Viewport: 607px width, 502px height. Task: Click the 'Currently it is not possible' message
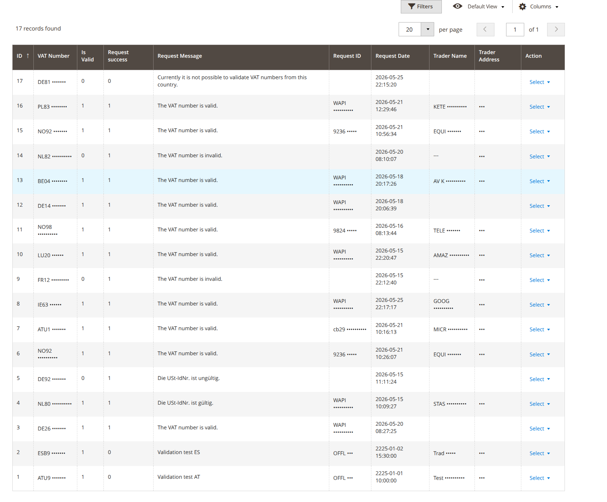pyautogui.click(x=232, y=81)
